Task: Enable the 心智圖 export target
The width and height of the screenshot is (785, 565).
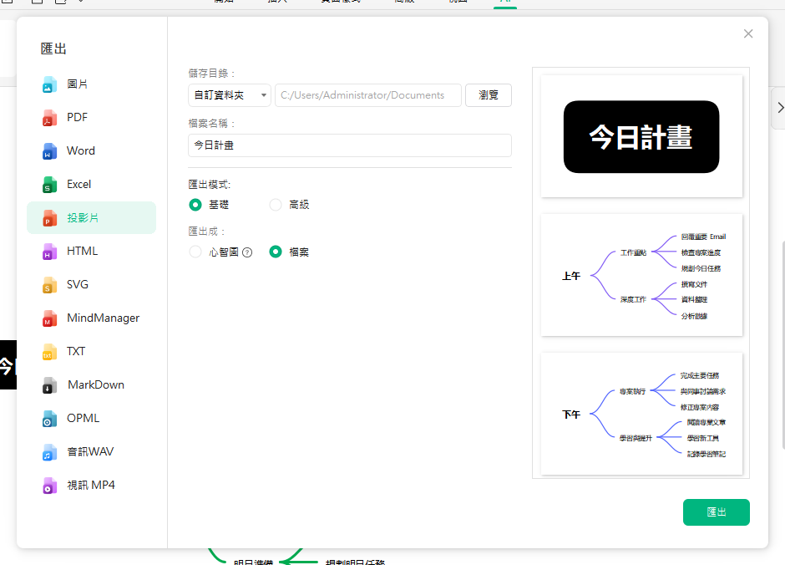Action: (195, 251)
